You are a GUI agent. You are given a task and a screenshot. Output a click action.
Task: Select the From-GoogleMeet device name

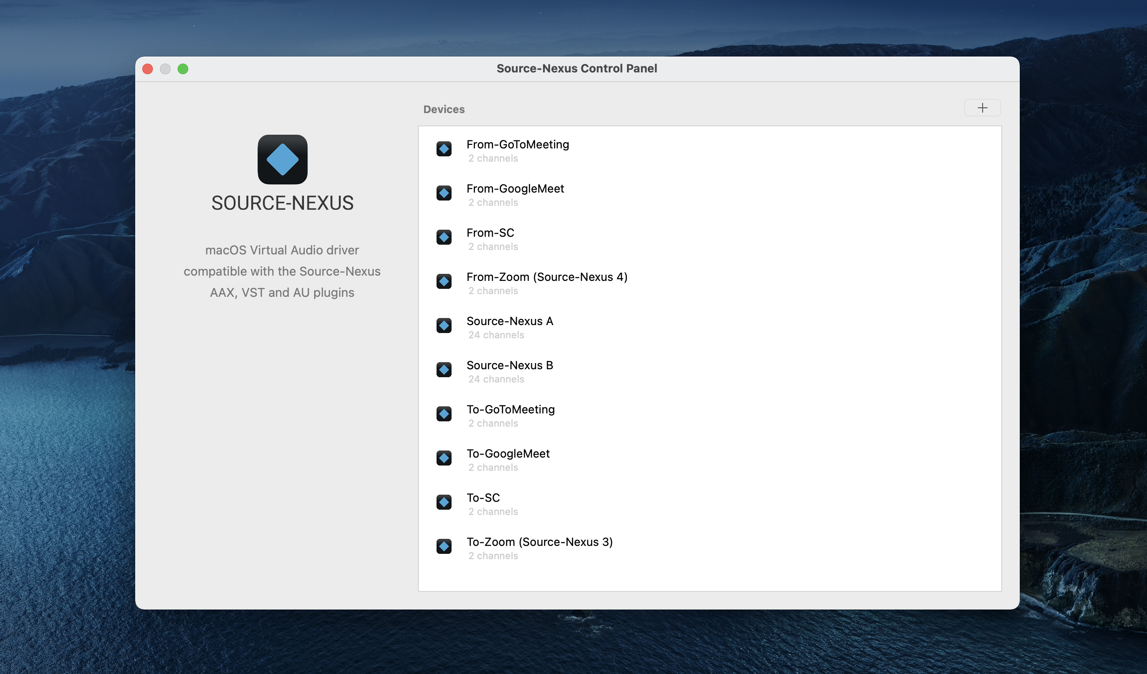pyautogui.click(x=515, y=189)
